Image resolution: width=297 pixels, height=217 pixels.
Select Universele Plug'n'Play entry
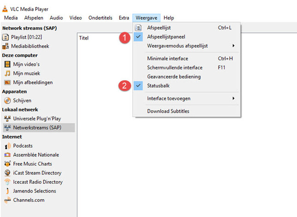click(37, 119)
